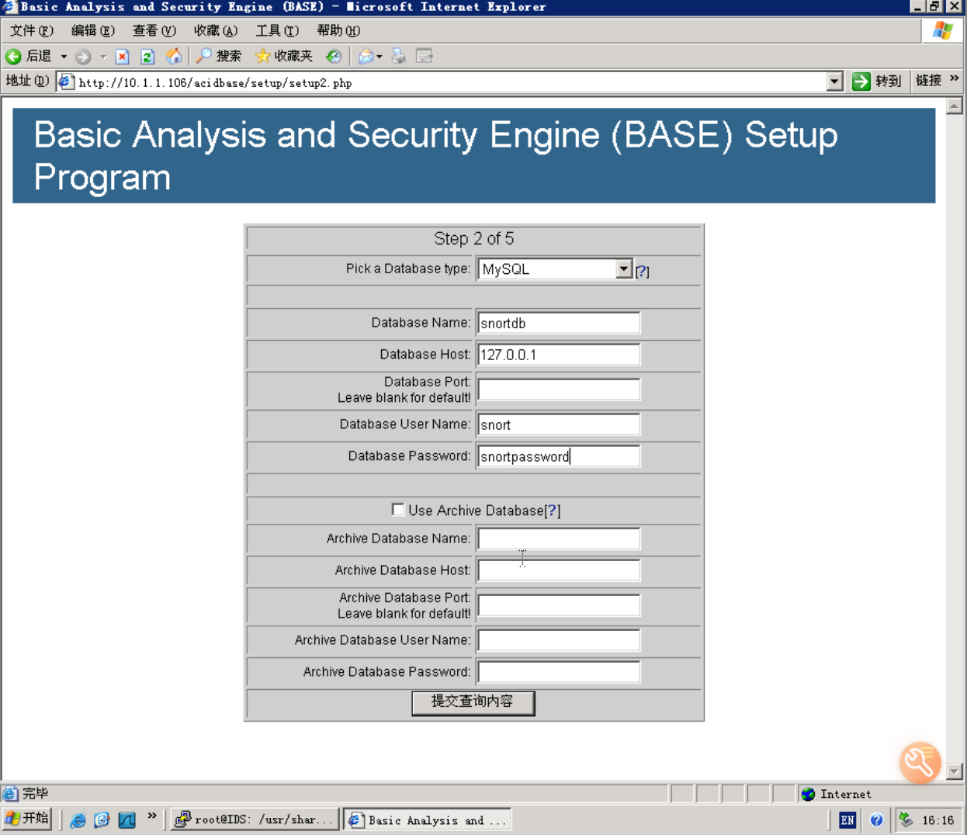The image size is (967, 835).
Task: Click the Internet zone globe icon
Action: click(x=808, y=794)
